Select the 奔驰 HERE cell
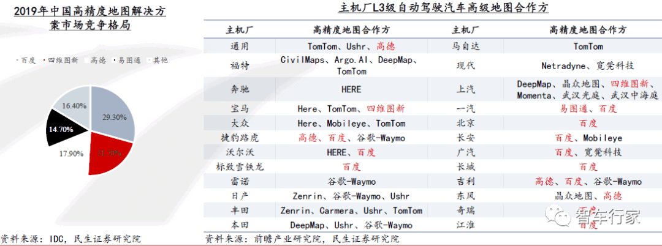Image resolution: width=662 pixels, height=246 pixels. click(x=351, y=90)
